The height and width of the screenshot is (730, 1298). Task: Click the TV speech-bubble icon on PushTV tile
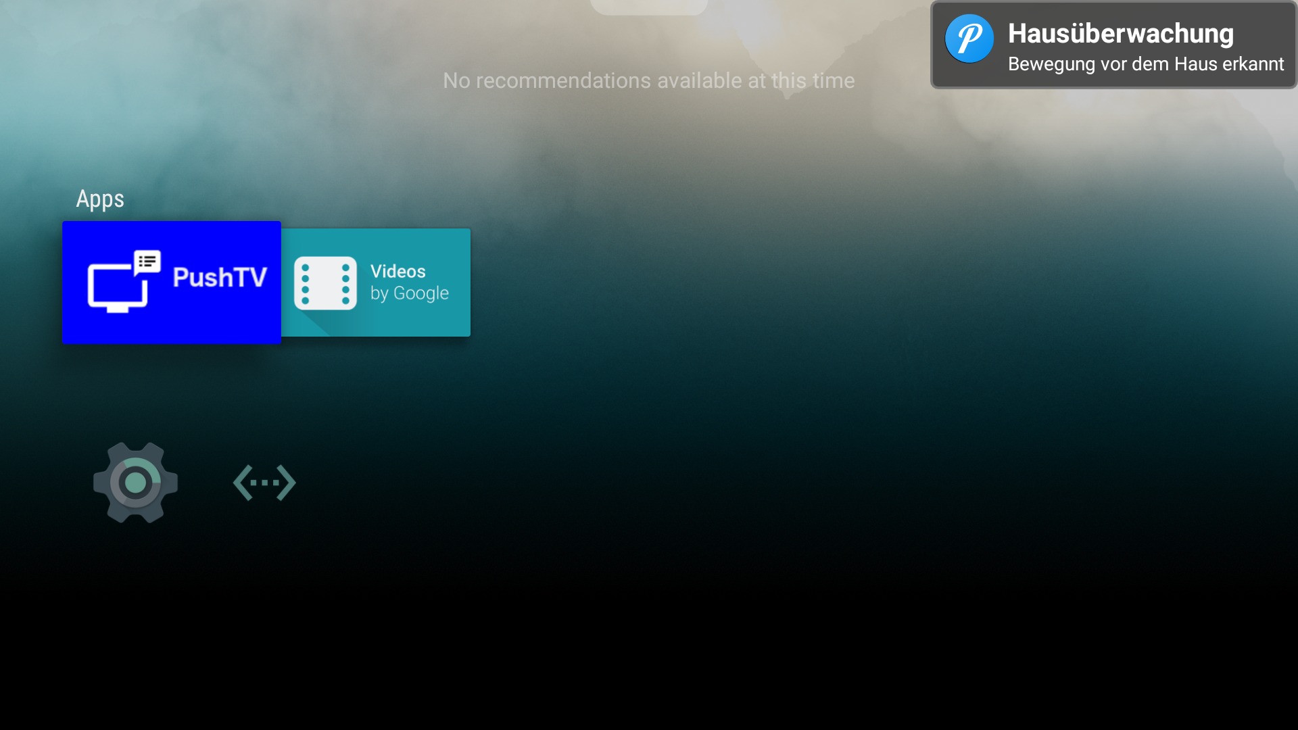pyautogui.click(x=124, y=282)
